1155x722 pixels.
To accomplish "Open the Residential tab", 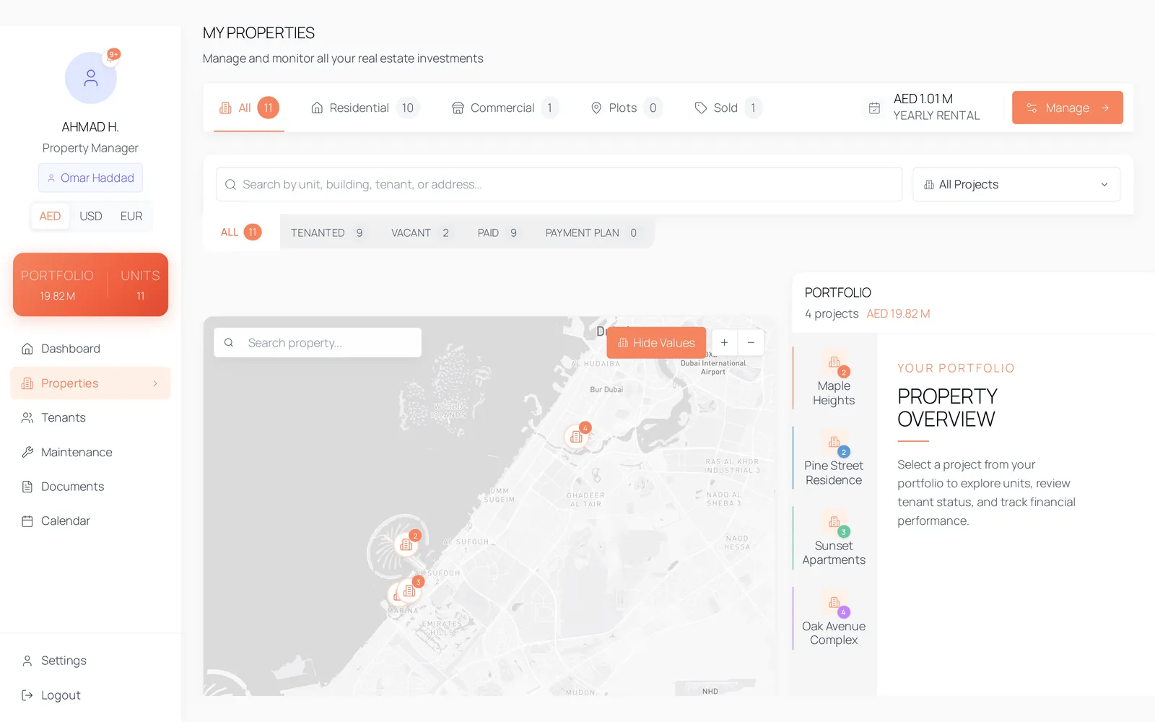I will coord(365,108).
